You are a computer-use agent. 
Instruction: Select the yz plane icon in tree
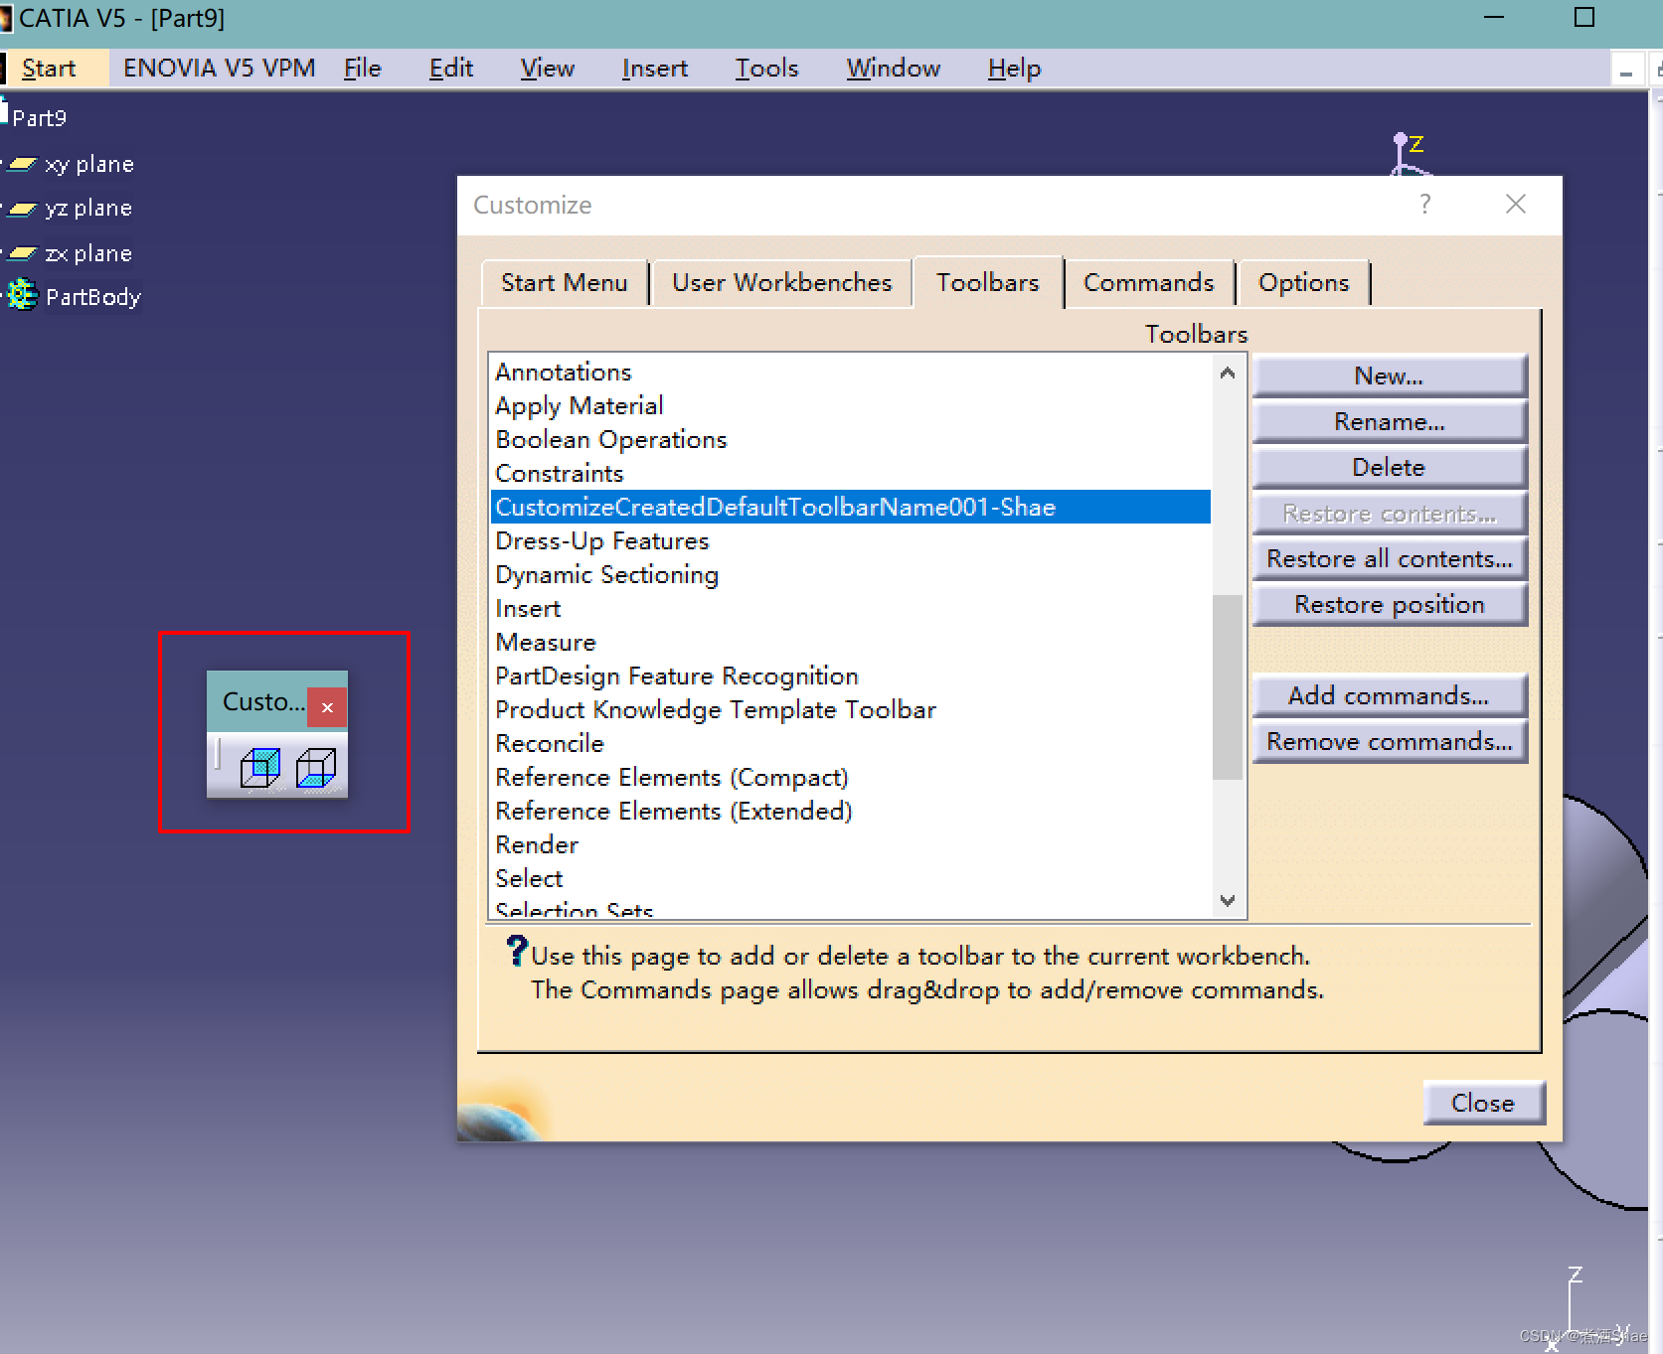[23, 209]
